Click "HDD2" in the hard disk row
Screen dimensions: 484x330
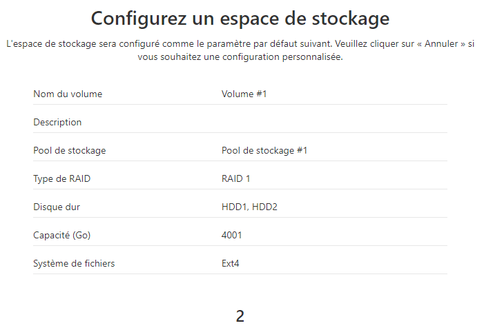pyautogui.click(x=264, y=207)
